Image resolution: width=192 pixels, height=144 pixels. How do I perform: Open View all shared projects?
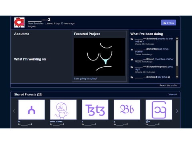click(172, 94)
